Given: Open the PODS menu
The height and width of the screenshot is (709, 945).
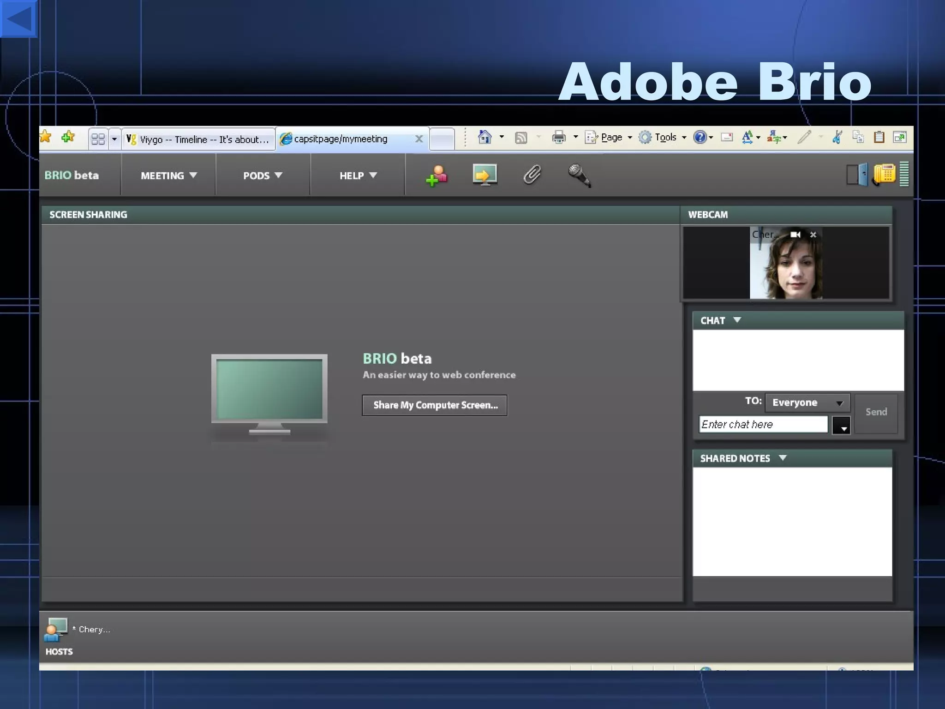Looking at the screenshot, I should pyautogui.click(x=263, y=175).
